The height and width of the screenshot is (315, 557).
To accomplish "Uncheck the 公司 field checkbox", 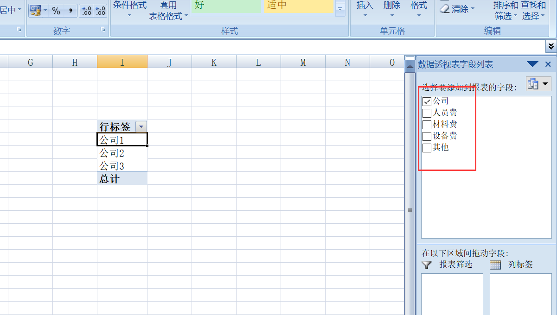I will (427, 101).
